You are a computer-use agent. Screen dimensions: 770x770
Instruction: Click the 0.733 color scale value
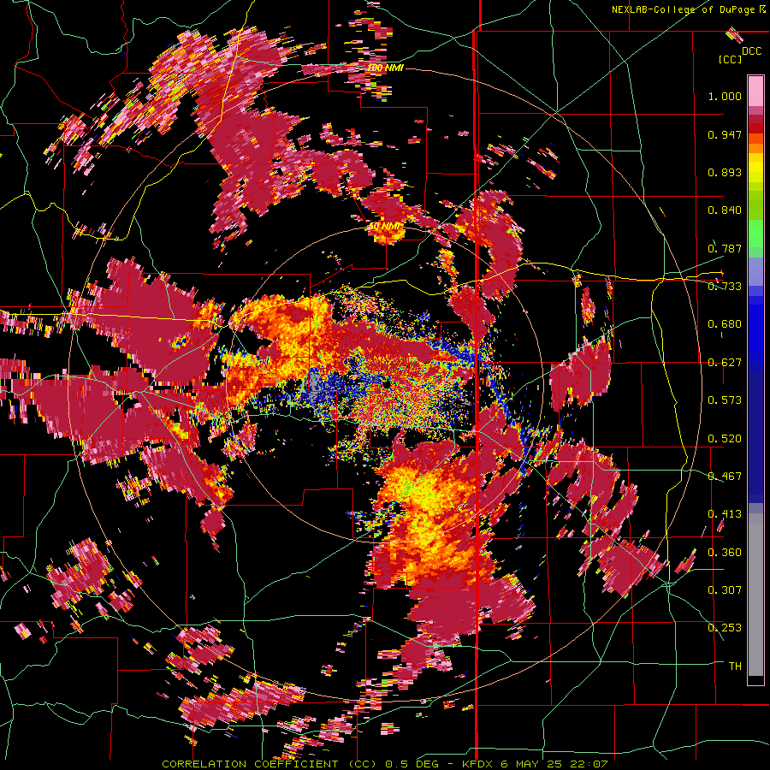725,287
